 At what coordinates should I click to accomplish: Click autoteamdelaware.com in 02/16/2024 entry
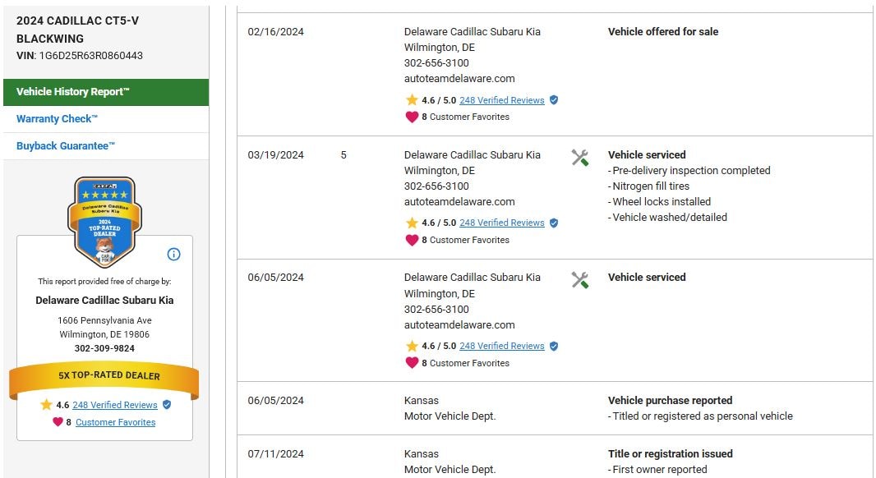pos(459,79)
